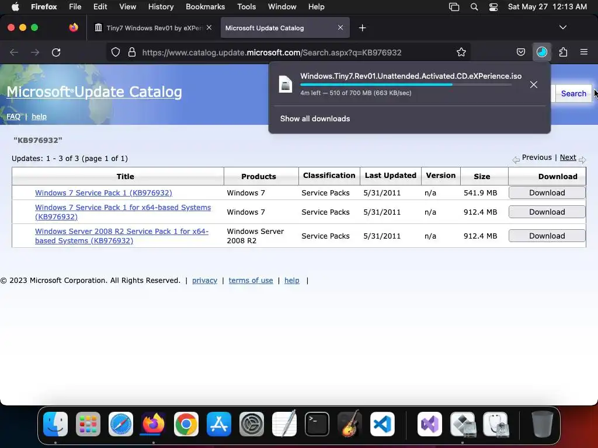This screenshot has height=448, width=598.
Task: Open the help link under the header
Action: 39,117
